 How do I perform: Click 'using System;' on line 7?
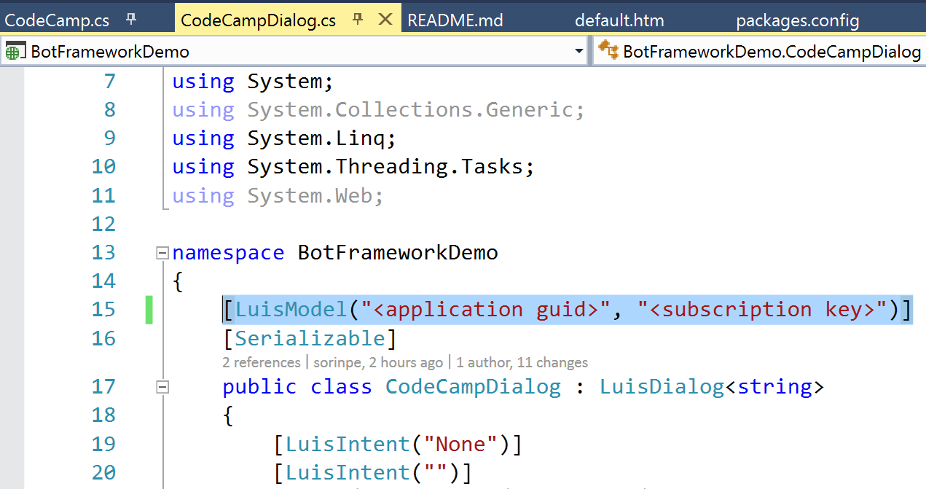[253, 81]
